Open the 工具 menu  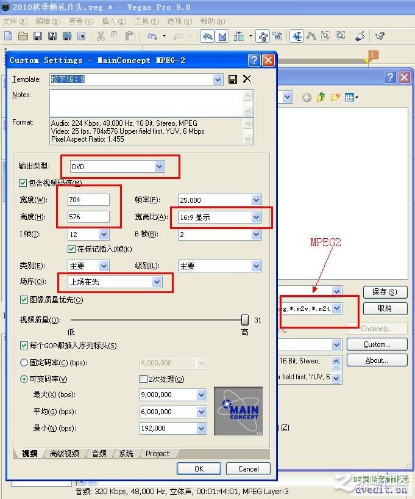pos(147,21)
